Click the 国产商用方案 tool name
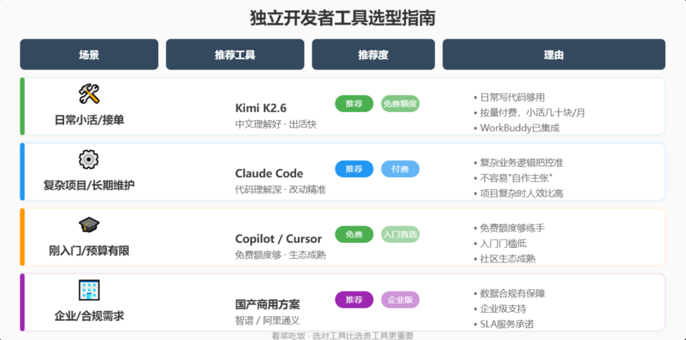This screenshot has height=340, width=686. pos(267,304)
